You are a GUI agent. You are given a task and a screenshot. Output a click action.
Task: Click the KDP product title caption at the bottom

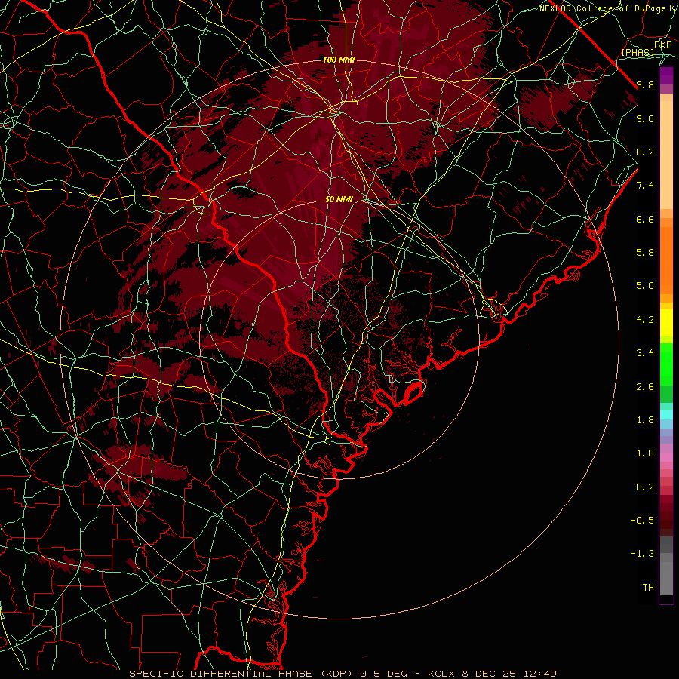(343, 674)
